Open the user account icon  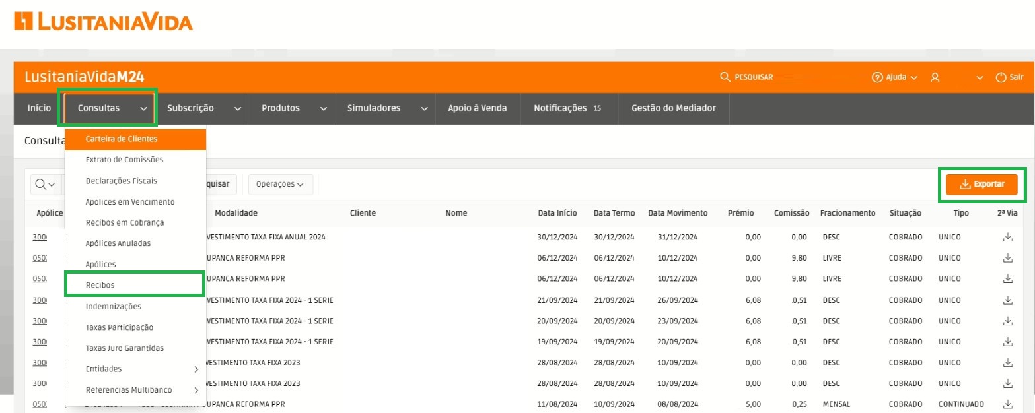(935, 77)
